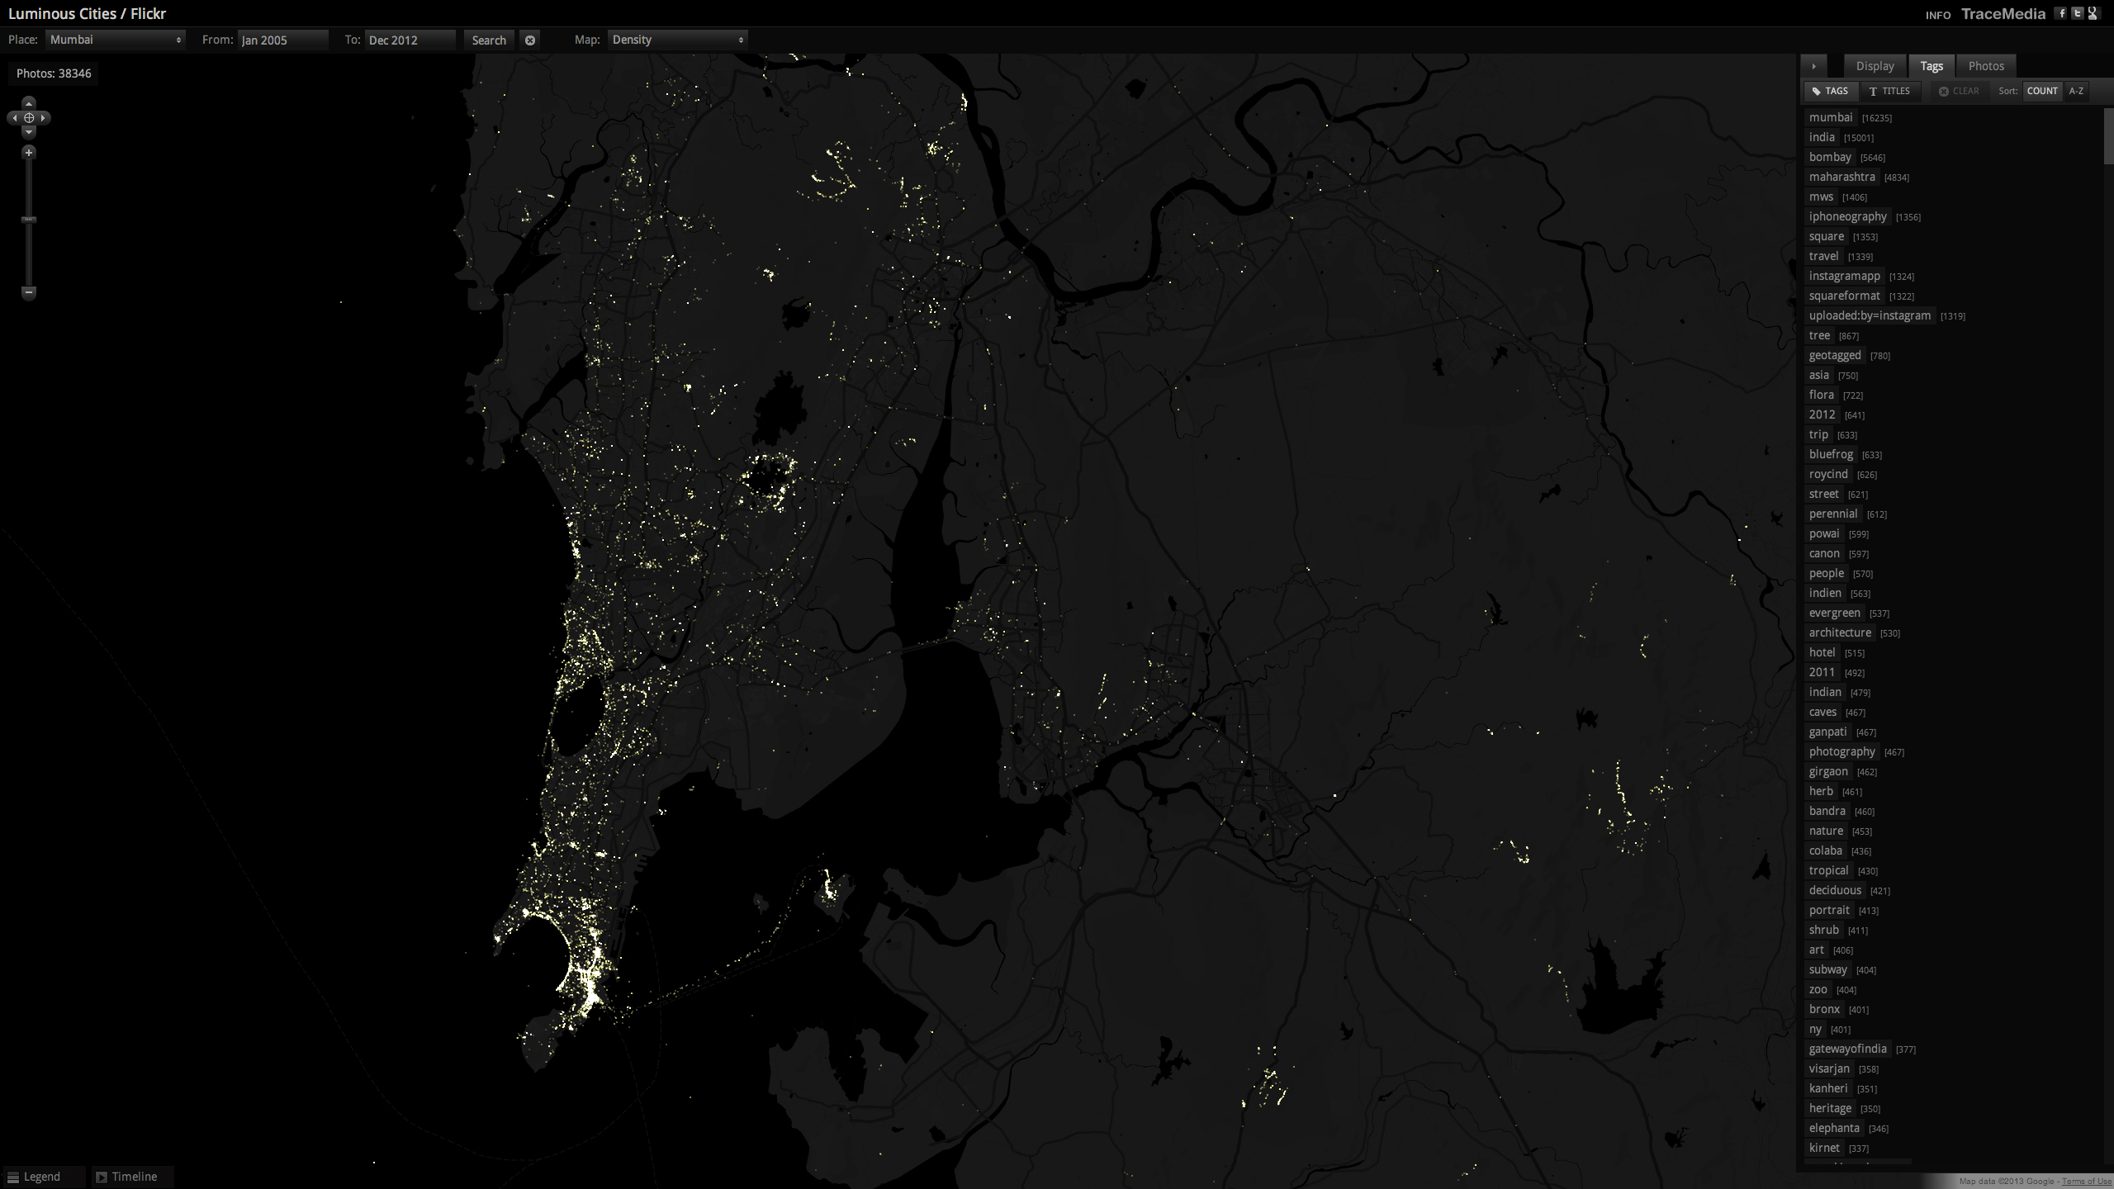Zoom in with the plus button
Screen dimensions: 2114x1189
[x=29, y=153]
